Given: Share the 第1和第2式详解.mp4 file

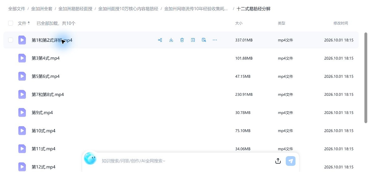Looking at the screenshot, I should point(160,40).
